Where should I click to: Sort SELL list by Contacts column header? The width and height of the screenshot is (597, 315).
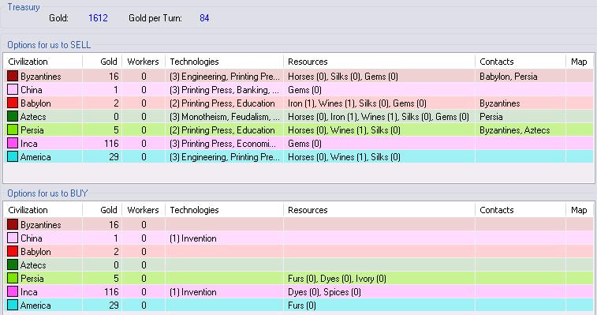(521, 62)
